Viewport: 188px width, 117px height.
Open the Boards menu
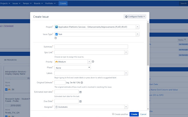point(38,3)
